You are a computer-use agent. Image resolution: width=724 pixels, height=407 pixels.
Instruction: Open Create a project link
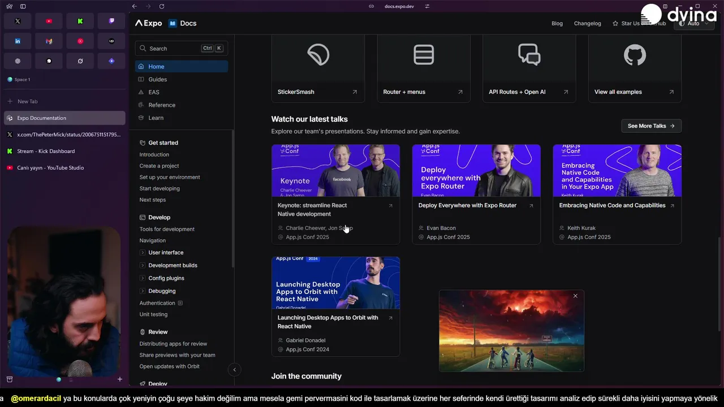coord(160,166)
